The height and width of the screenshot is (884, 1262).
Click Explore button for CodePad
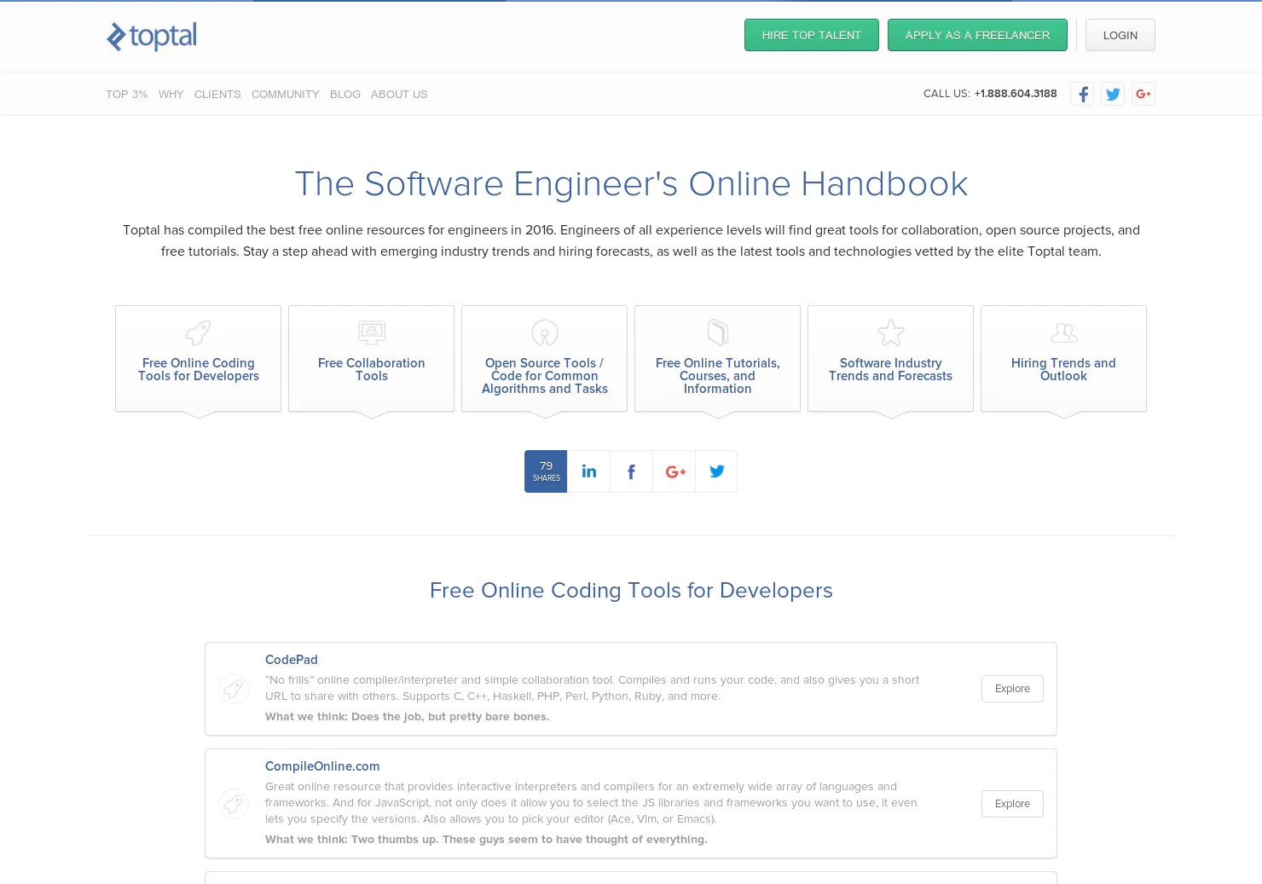tap(1012, 689)
